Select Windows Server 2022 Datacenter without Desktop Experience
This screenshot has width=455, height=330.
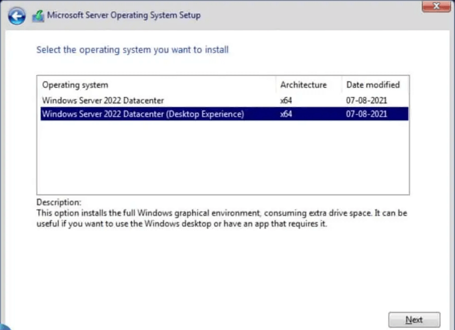(x=103, y=101)
